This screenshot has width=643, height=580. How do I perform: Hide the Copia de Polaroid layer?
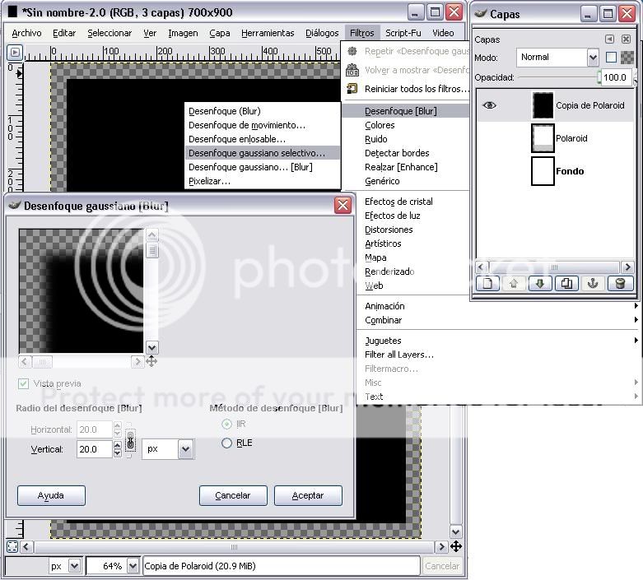pos(489,105)
